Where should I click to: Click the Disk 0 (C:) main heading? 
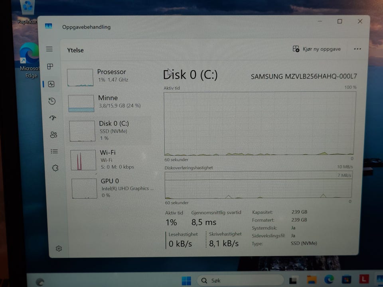190,75
